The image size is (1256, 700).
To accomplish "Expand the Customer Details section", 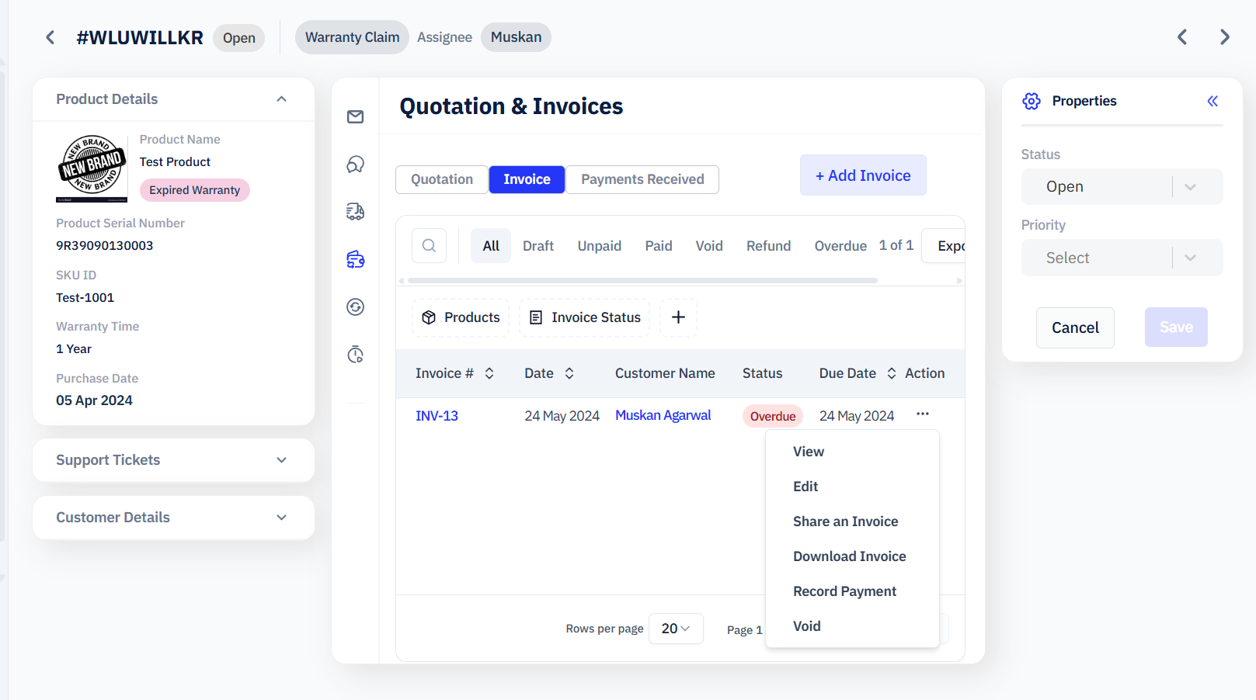I will [x=281, y=518].
